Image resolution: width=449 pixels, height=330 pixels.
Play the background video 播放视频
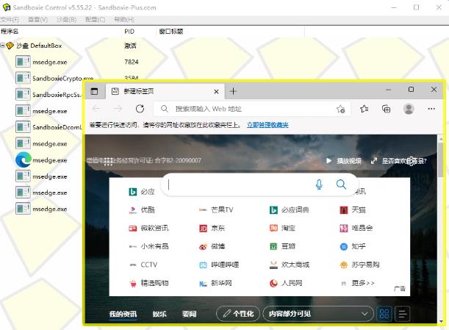(344, 161)
